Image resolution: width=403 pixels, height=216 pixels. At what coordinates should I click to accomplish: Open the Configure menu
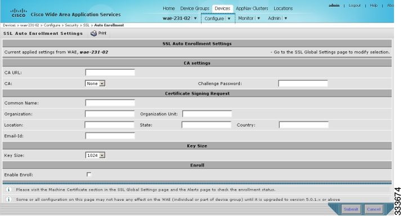(214, 19)
